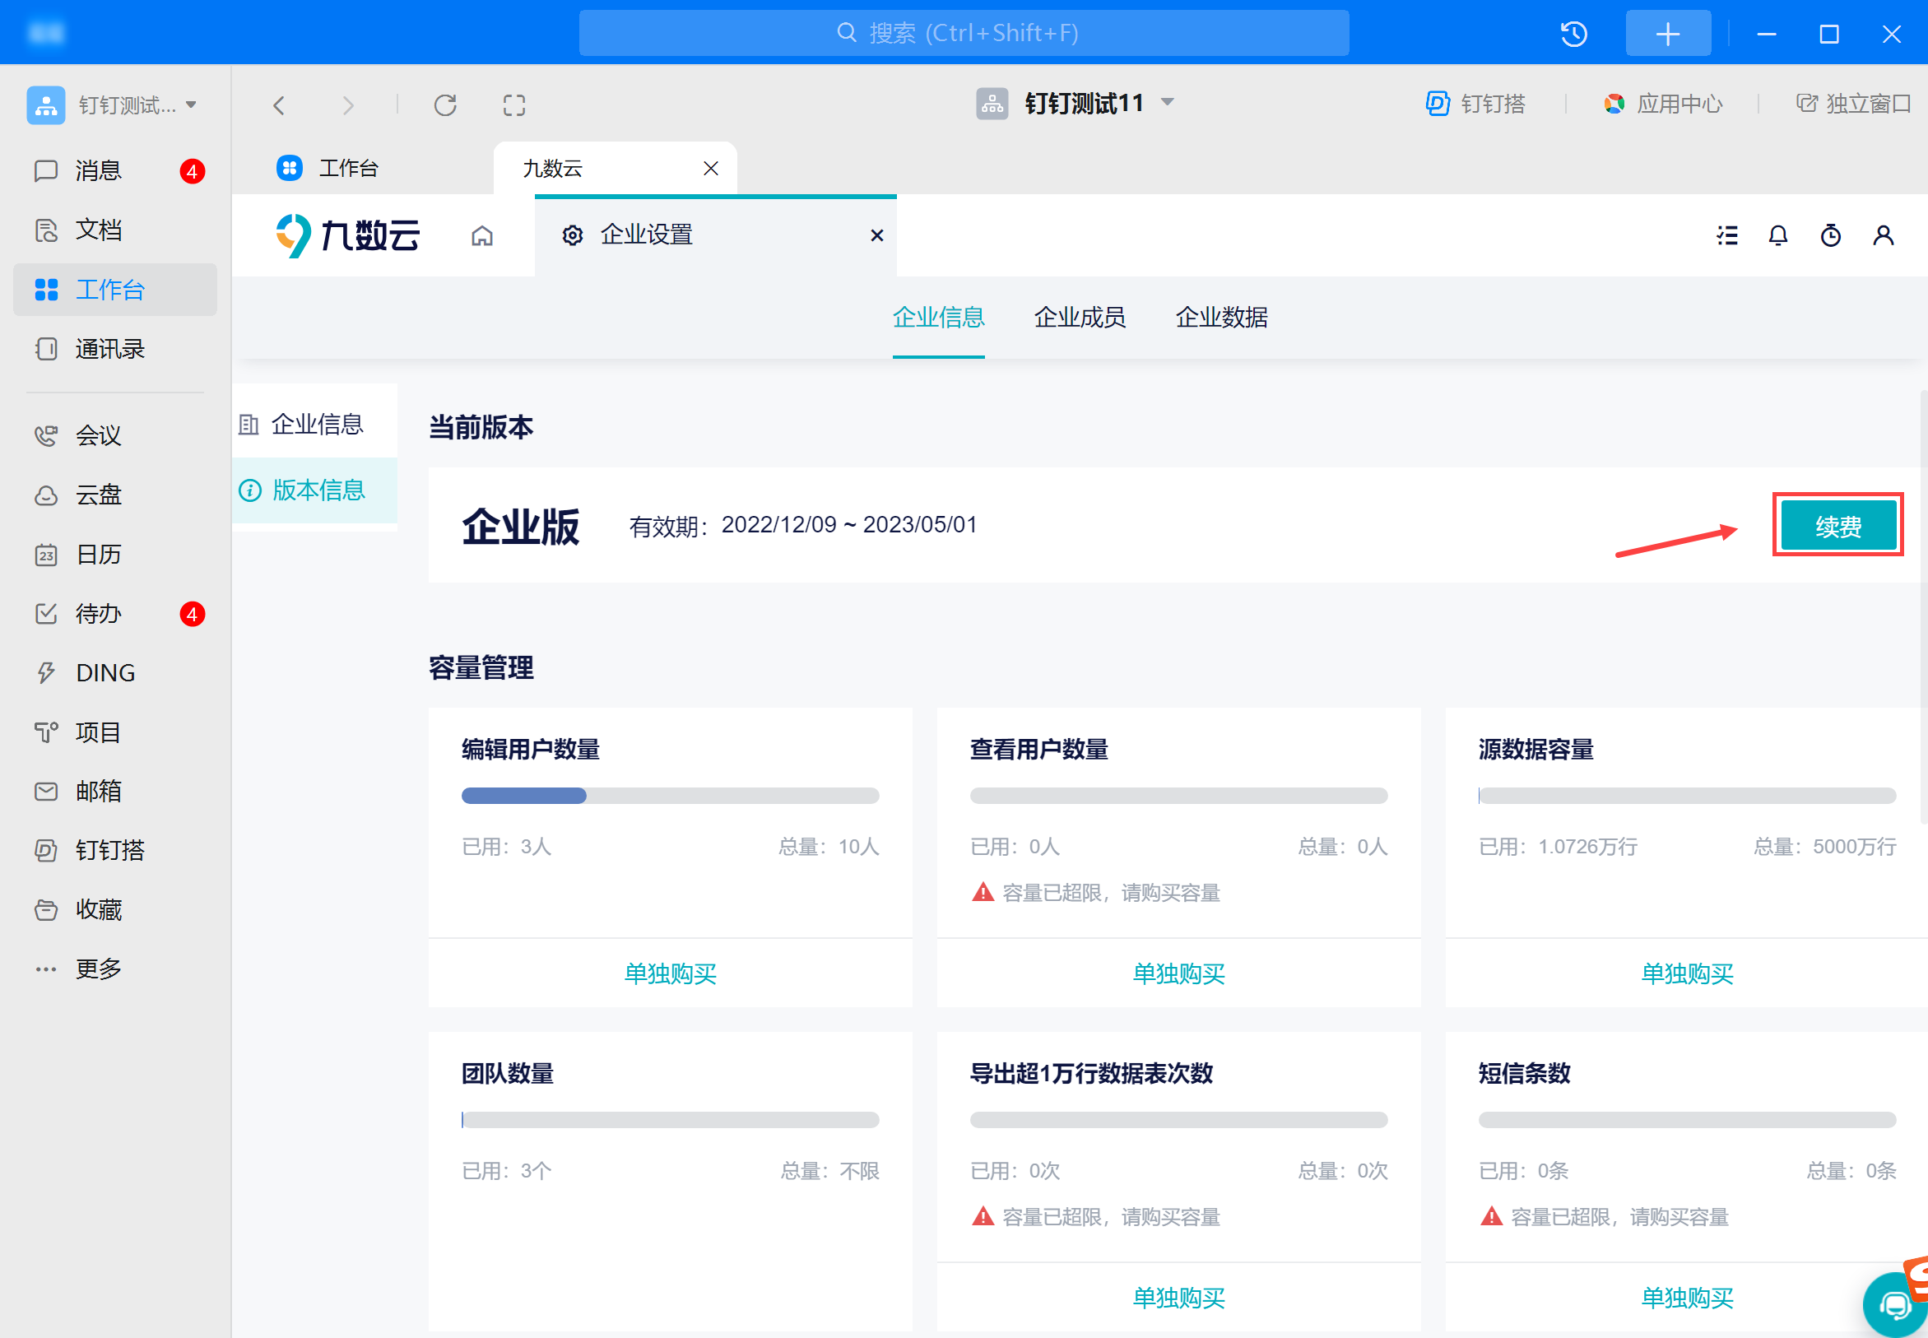Open the 更多 sidebar menu
The height and width of the screenshot is (1338, 1928).
(x=97, y=969)
